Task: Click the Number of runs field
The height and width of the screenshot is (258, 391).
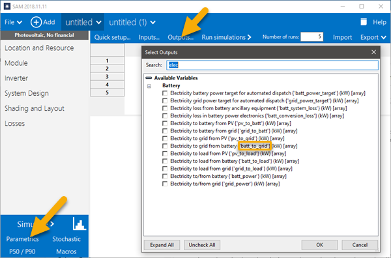Action: [312, 37]
